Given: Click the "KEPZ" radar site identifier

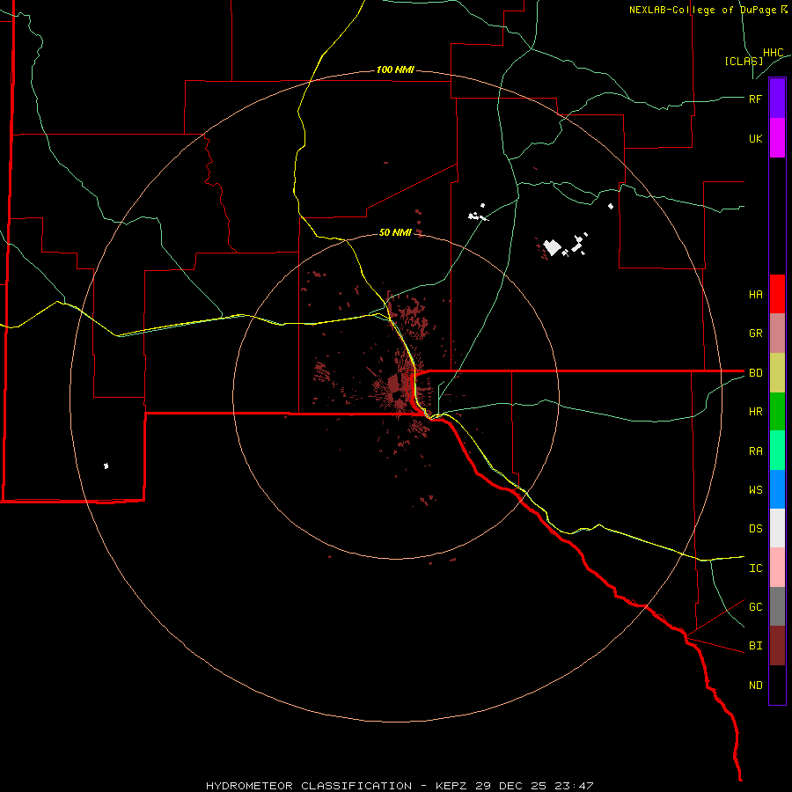Looking at the screenshot, I should coord(451,786).
